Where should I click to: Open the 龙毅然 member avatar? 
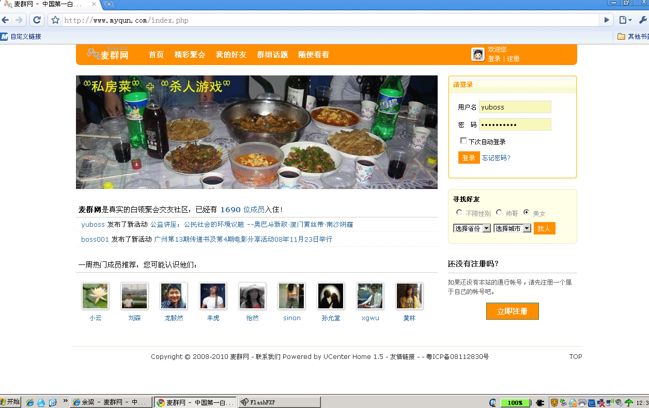(x=174, y=296)
